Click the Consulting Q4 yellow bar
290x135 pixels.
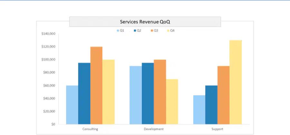click(109, 92)
